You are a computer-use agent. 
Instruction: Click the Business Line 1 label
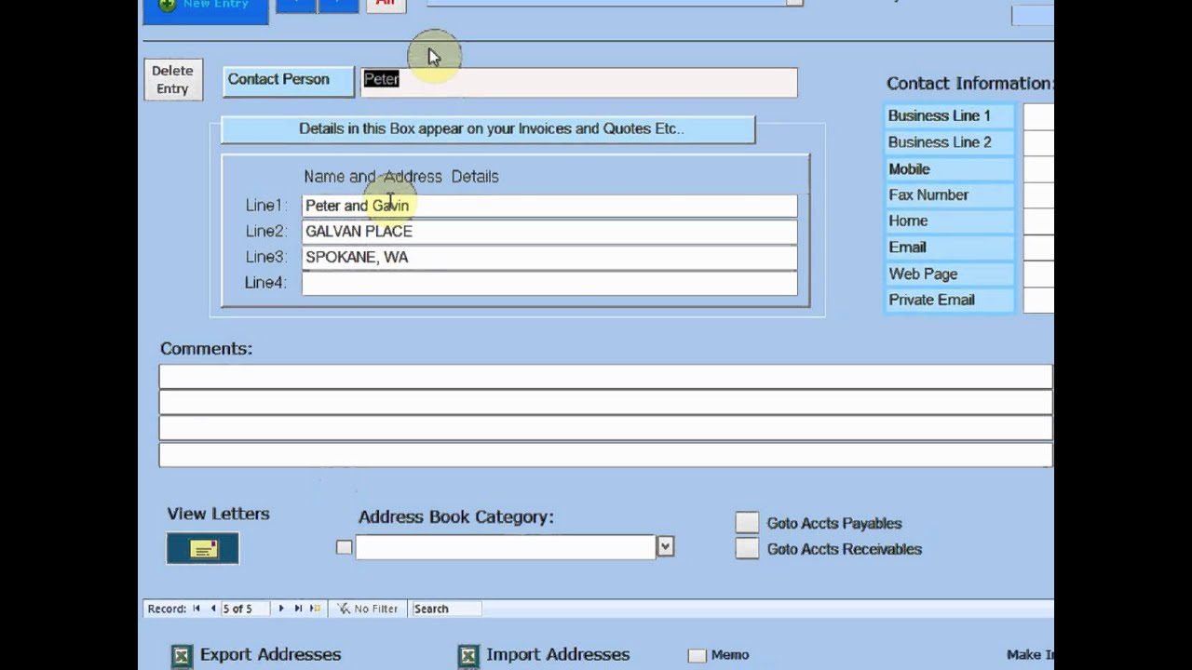(x=949, y=116)
